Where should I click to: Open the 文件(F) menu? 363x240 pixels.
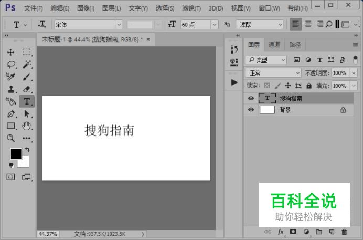point(34,8)
